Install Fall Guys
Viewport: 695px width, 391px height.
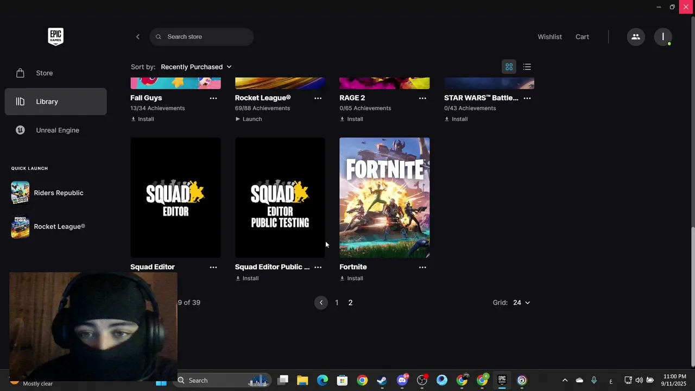point(142,119)
